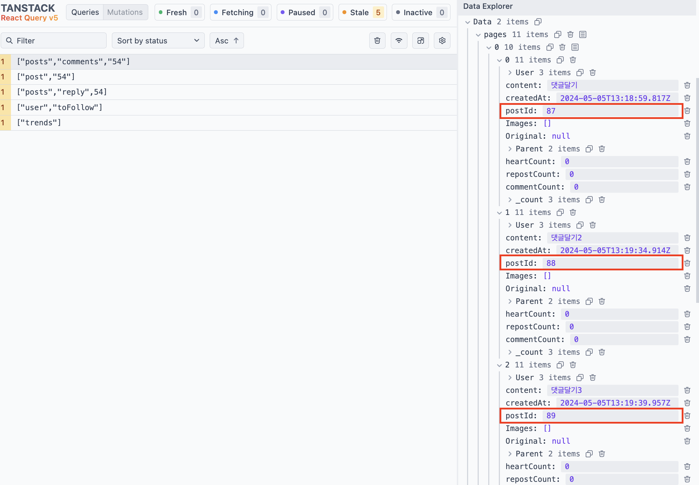Collapse pages item 0 with 10 items
This screenshot has width=699, height=485.
(x=489, y=47)
